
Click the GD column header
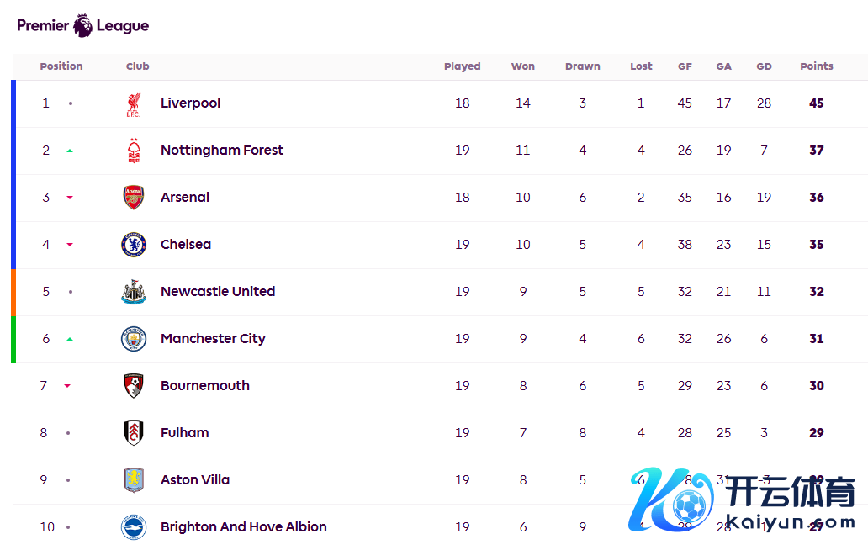[x=764, y=66]
